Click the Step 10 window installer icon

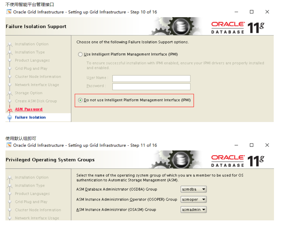coord(9,12)
